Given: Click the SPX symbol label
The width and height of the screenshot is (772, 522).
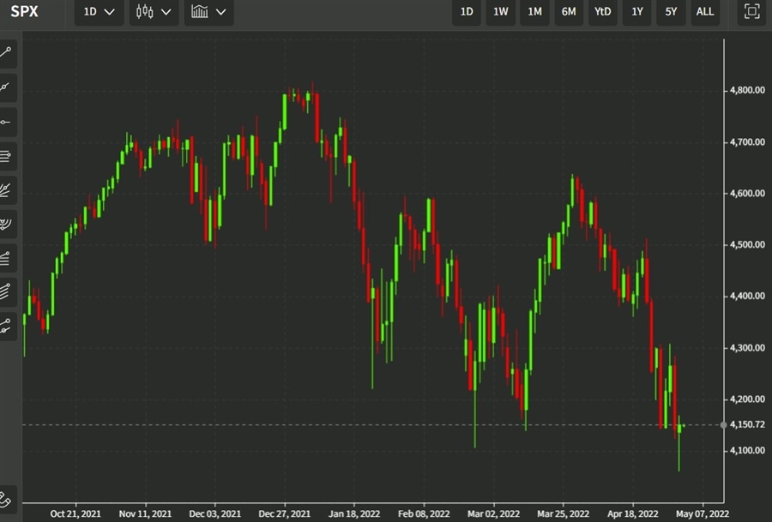Looking at the screenshot, I should [x=24, y=11].
